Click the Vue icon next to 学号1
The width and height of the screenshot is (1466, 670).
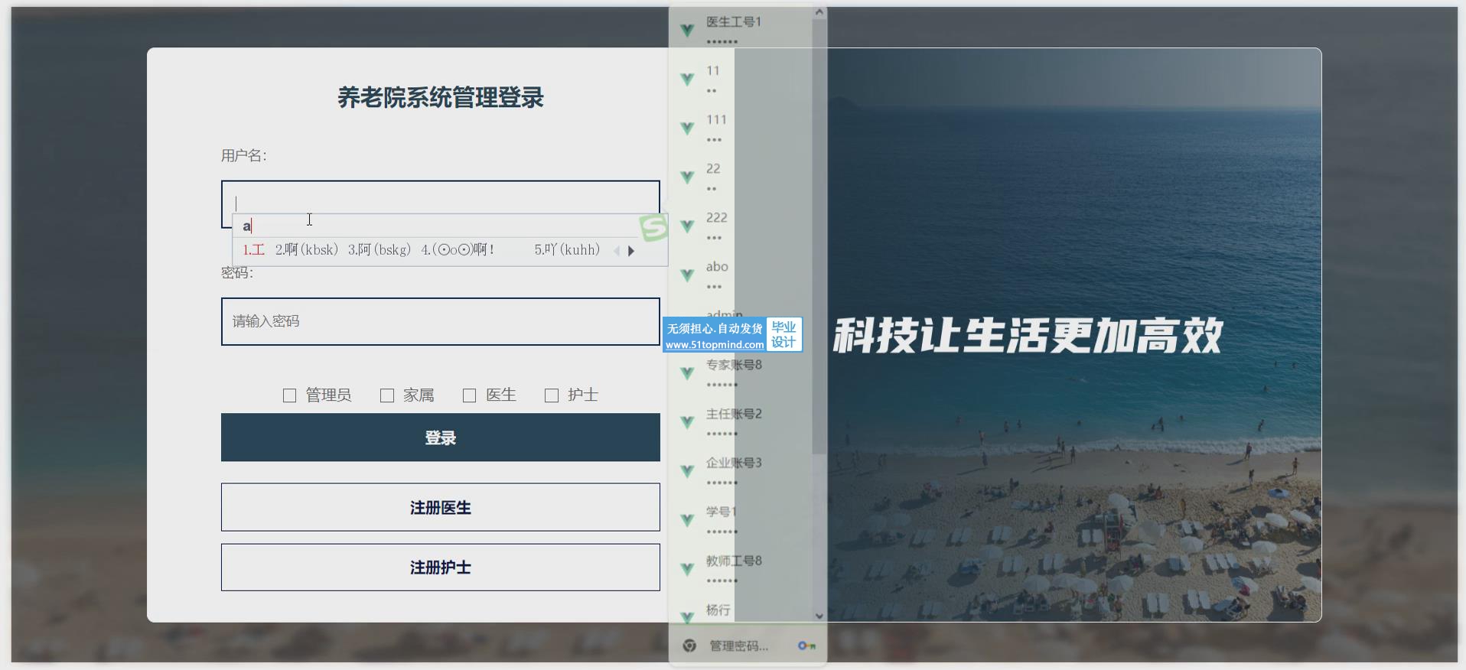point(687,520)
